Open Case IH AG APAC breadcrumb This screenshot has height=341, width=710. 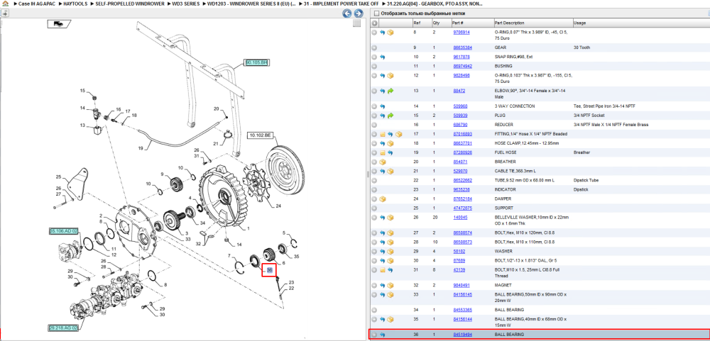[x=37, y=4]
